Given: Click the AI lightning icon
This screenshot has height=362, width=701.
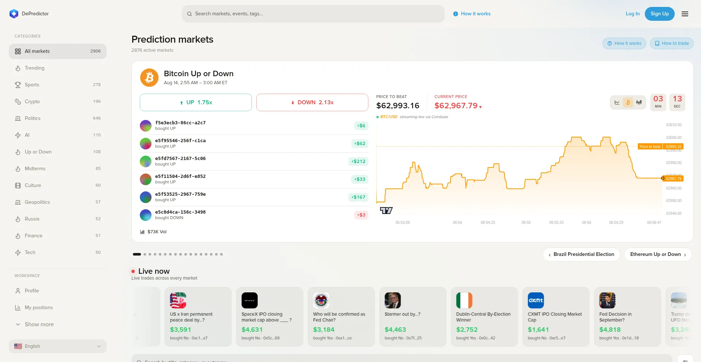Looking at the screenshot, I should (18, 135).
